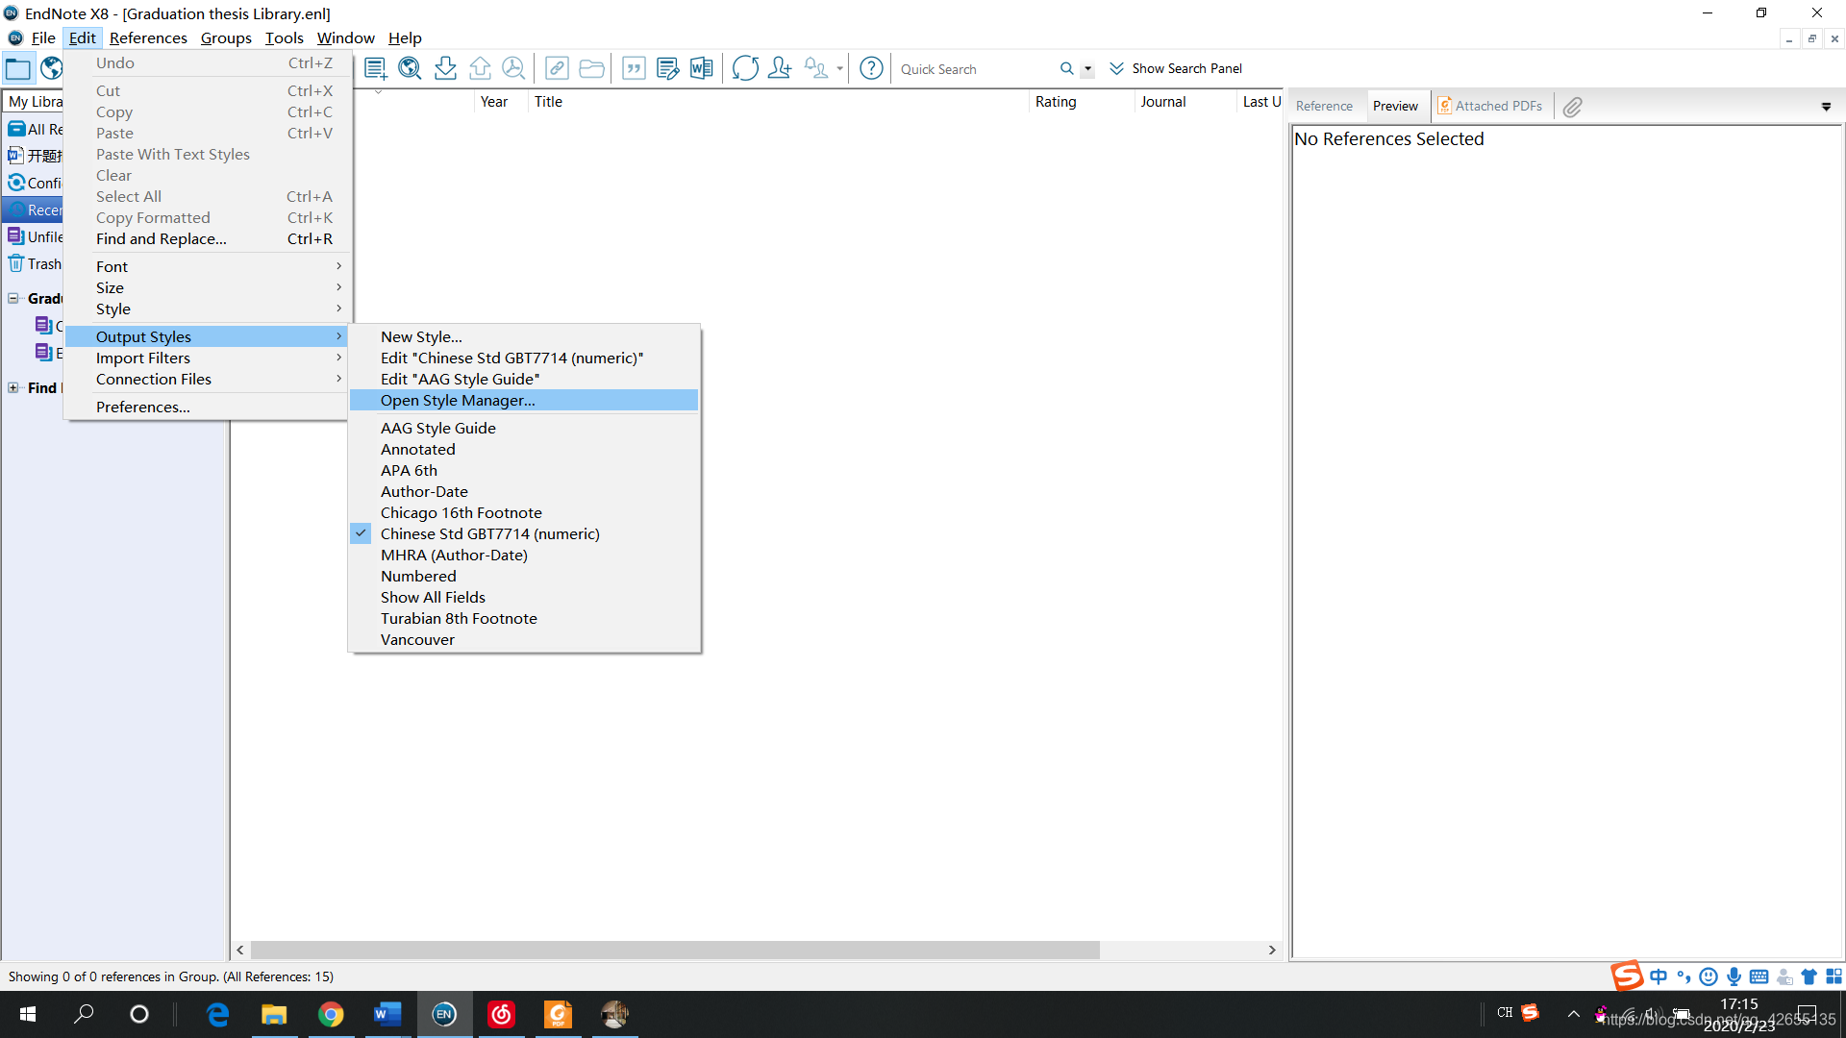This screenshot has height=1038, width=1846.
Task: Click Show Search Panel button
Action: (1176, 68)
